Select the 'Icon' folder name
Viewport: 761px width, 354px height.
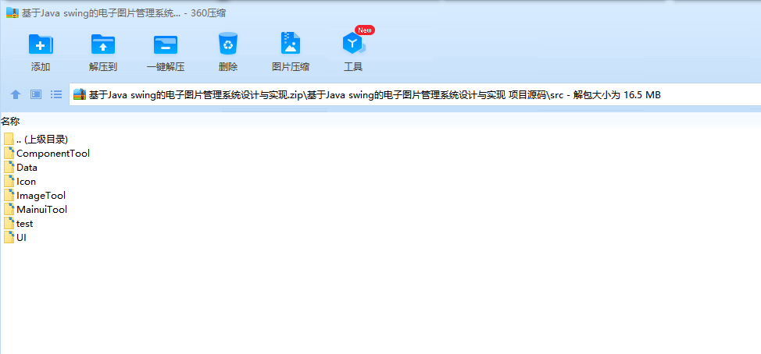pos(27,182)
